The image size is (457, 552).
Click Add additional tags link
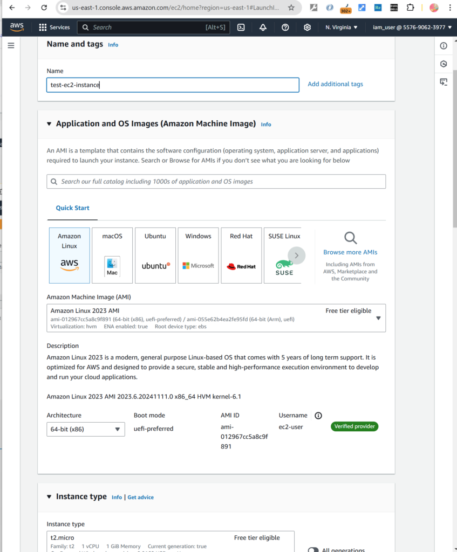pos(335,84)
